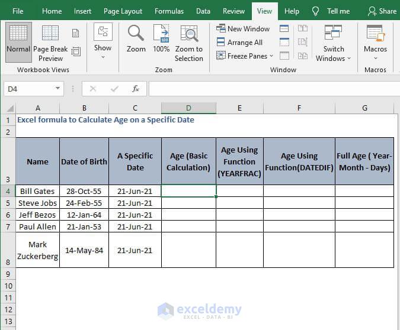Open the Zoom dialog

click(136, 38)
